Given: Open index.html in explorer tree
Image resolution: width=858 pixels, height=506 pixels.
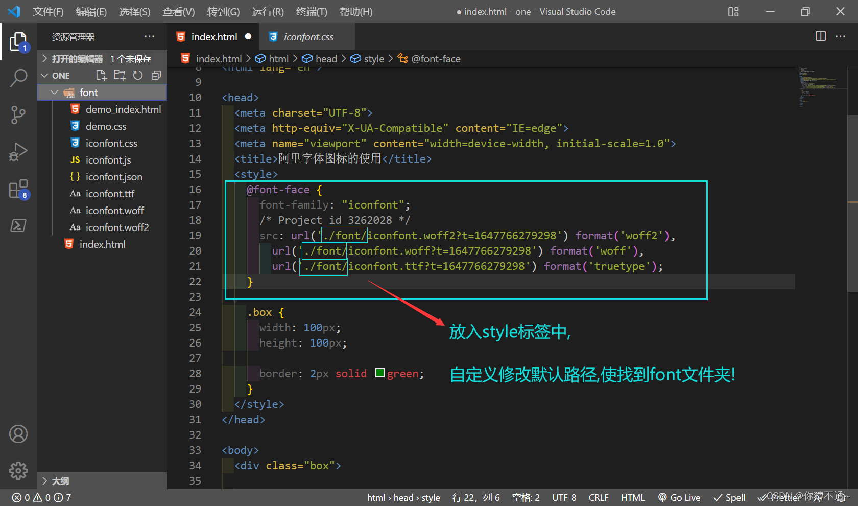Looking at the screenshot, I should [x=102, y=244].
